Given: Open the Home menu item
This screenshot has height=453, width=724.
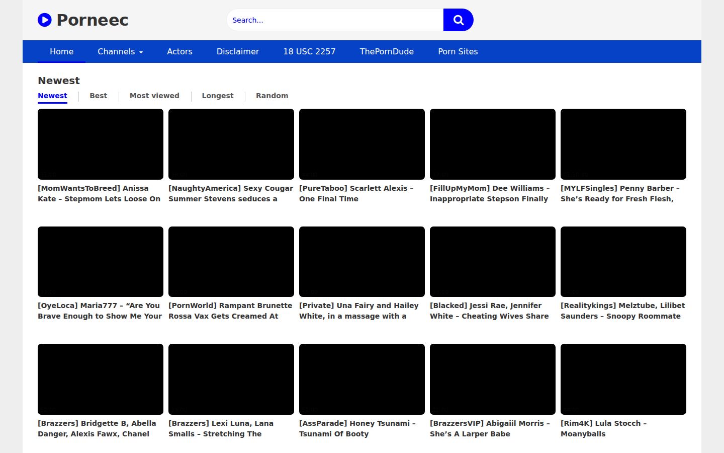Looking at the screenshot, I should 61,51.
